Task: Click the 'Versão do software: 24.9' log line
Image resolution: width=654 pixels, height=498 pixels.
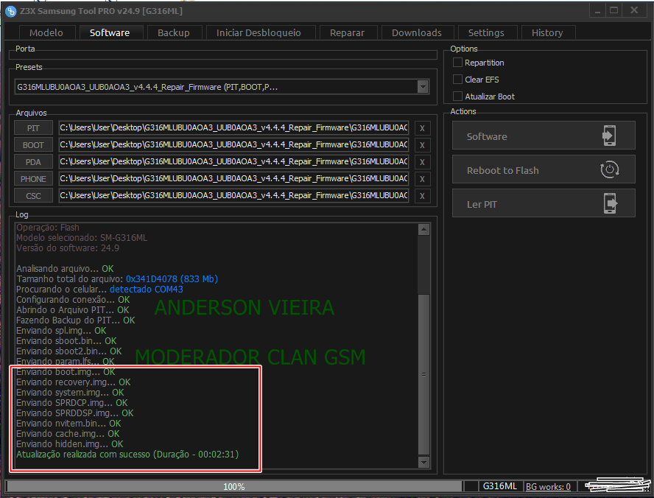Action: tap(68, 248)
